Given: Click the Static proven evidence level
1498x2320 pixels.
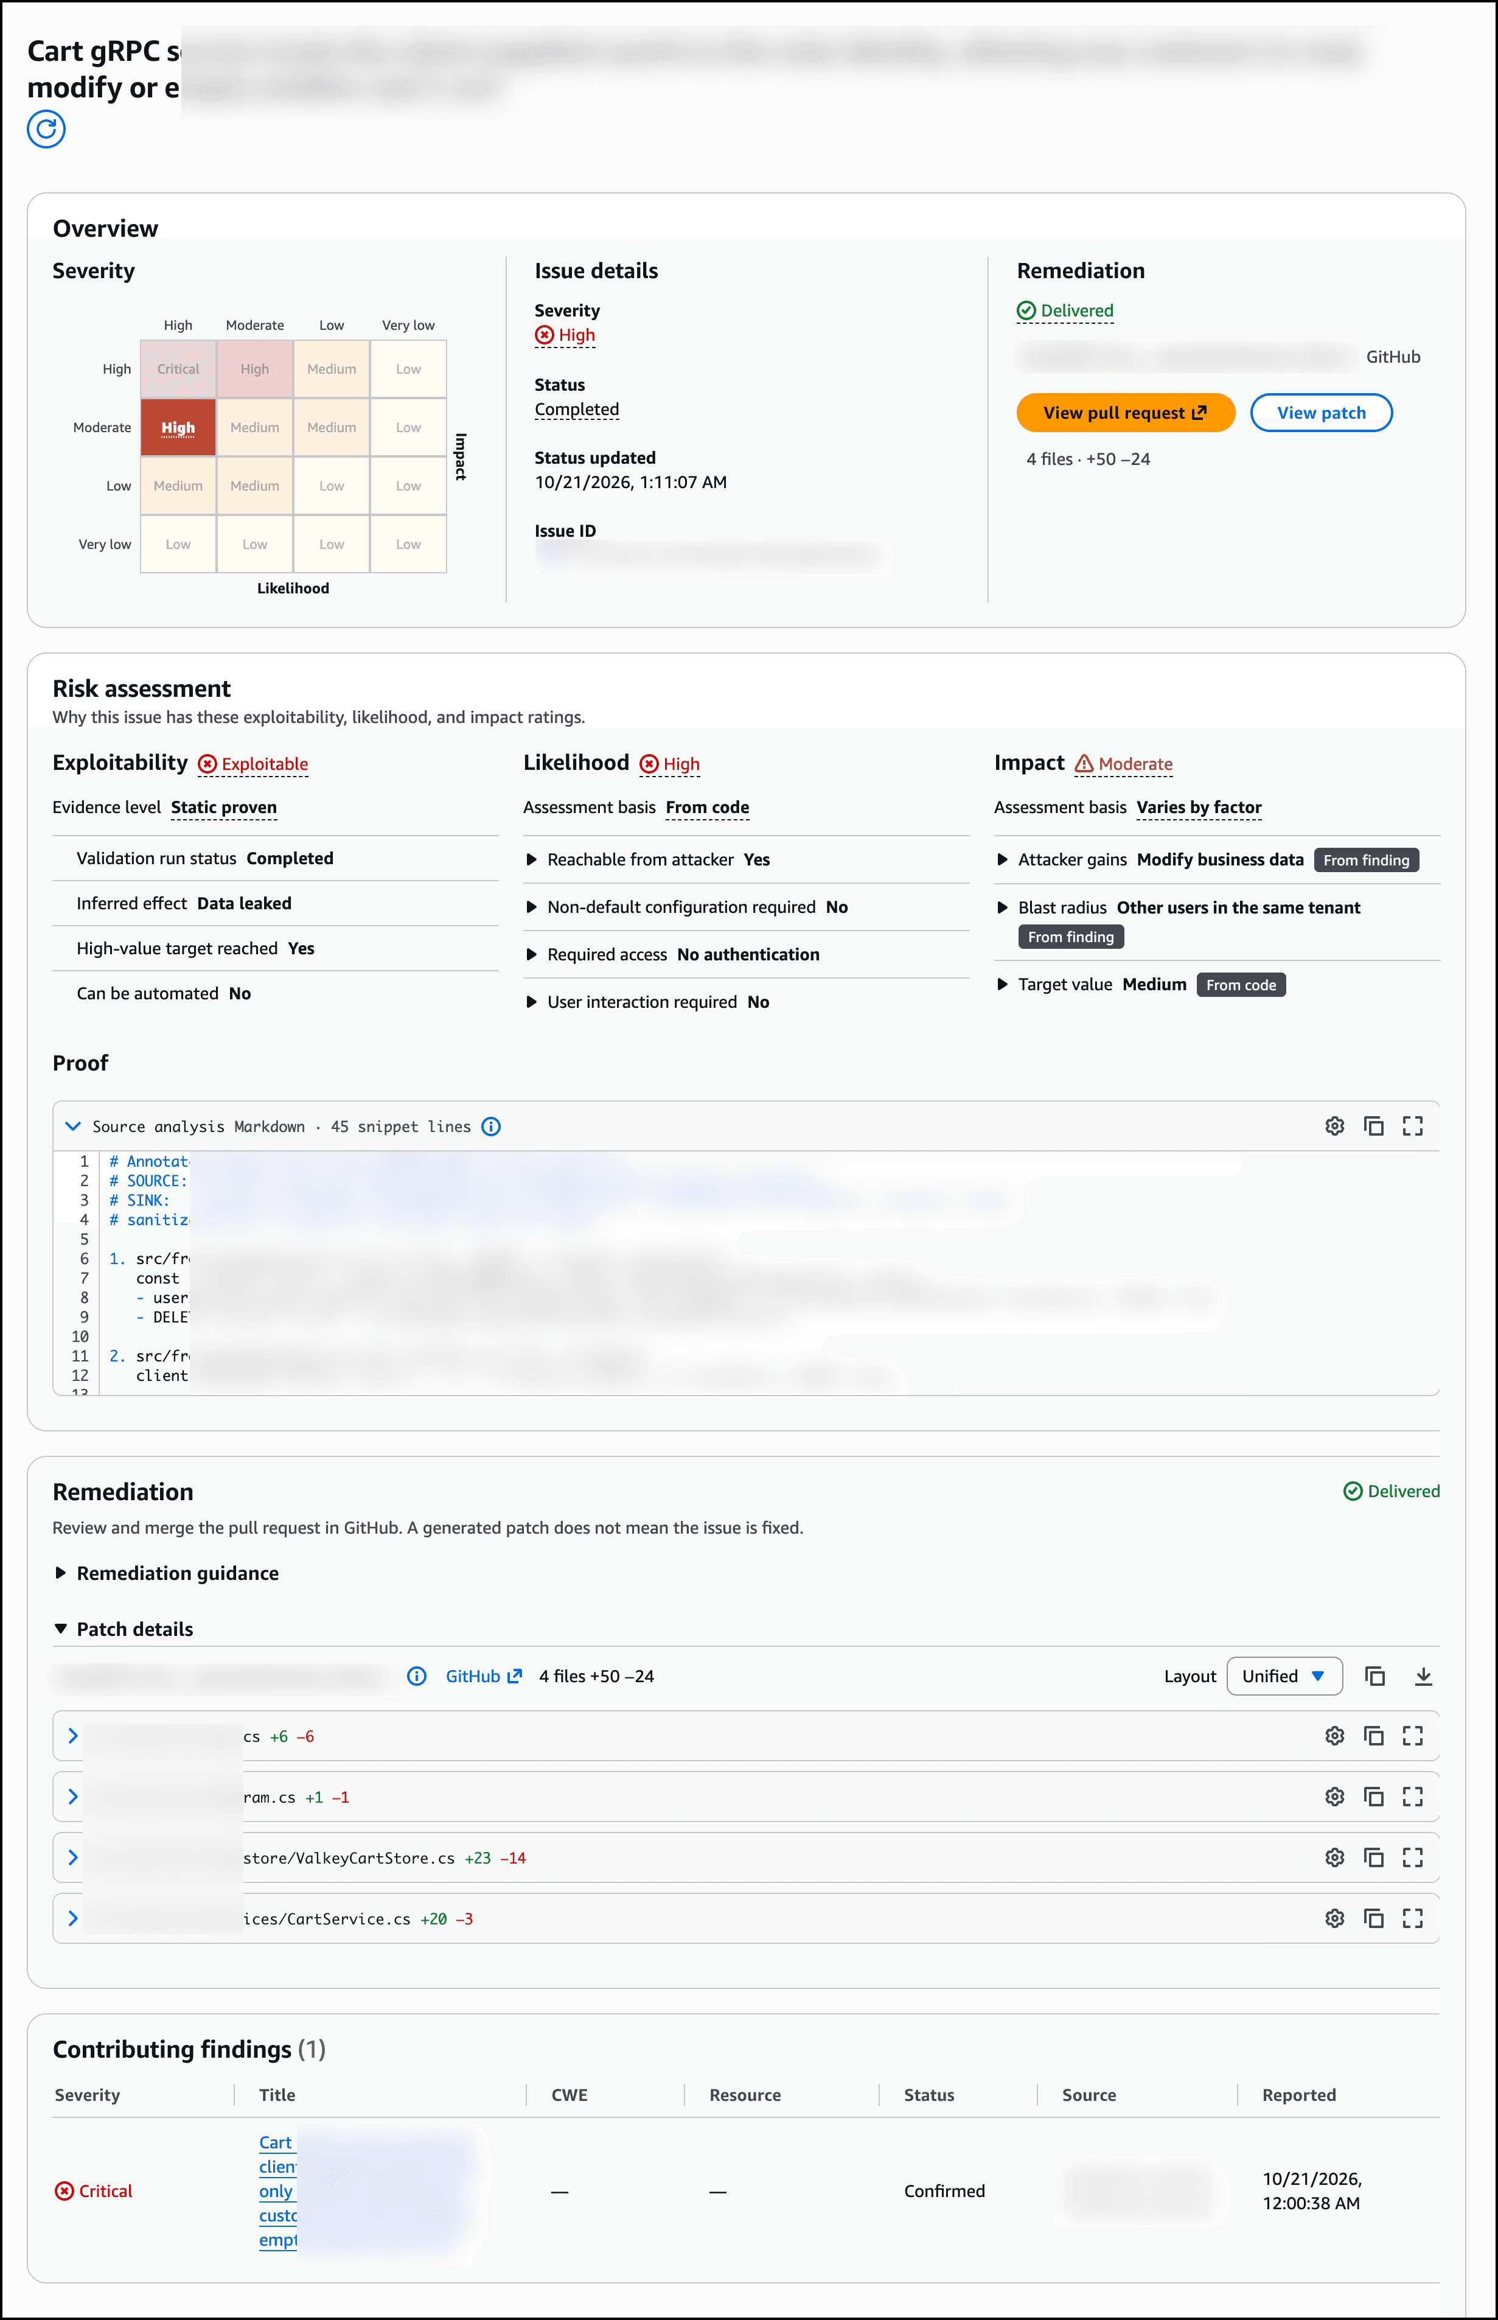Looking at the screenshot, I should pos(224,808).
